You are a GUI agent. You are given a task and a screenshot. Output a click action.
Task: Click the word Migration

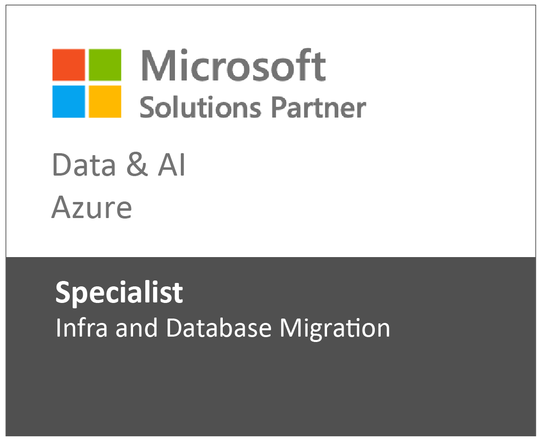point(335,328)
